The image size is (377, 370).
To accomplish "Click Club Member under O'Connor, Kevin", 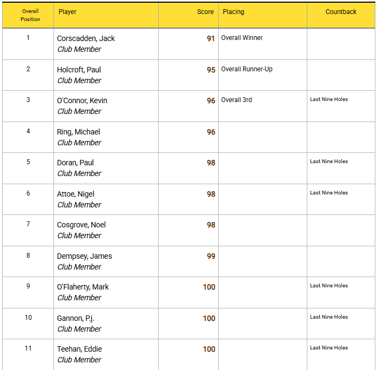I will tap(79, 111).
